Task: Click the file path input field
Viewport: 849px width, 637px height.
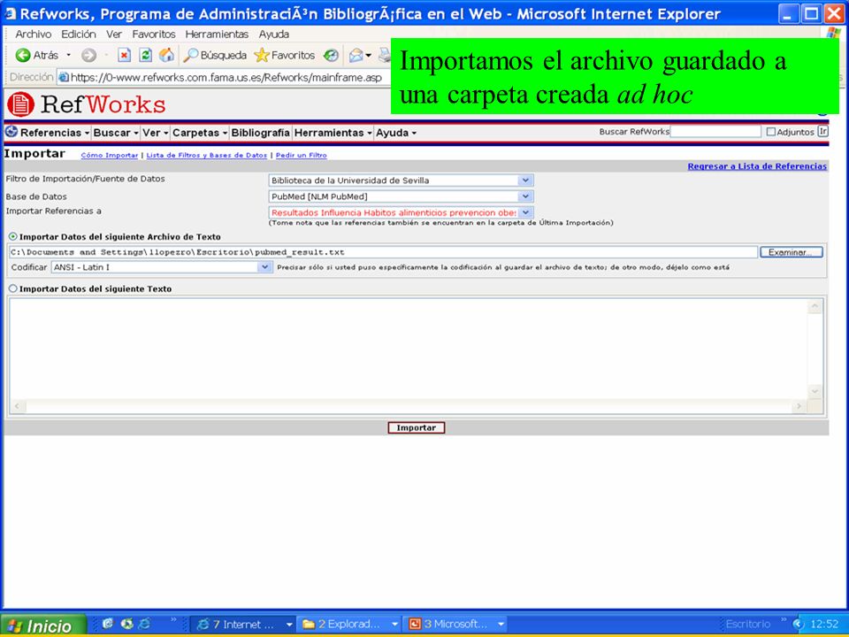Action: 383,252
